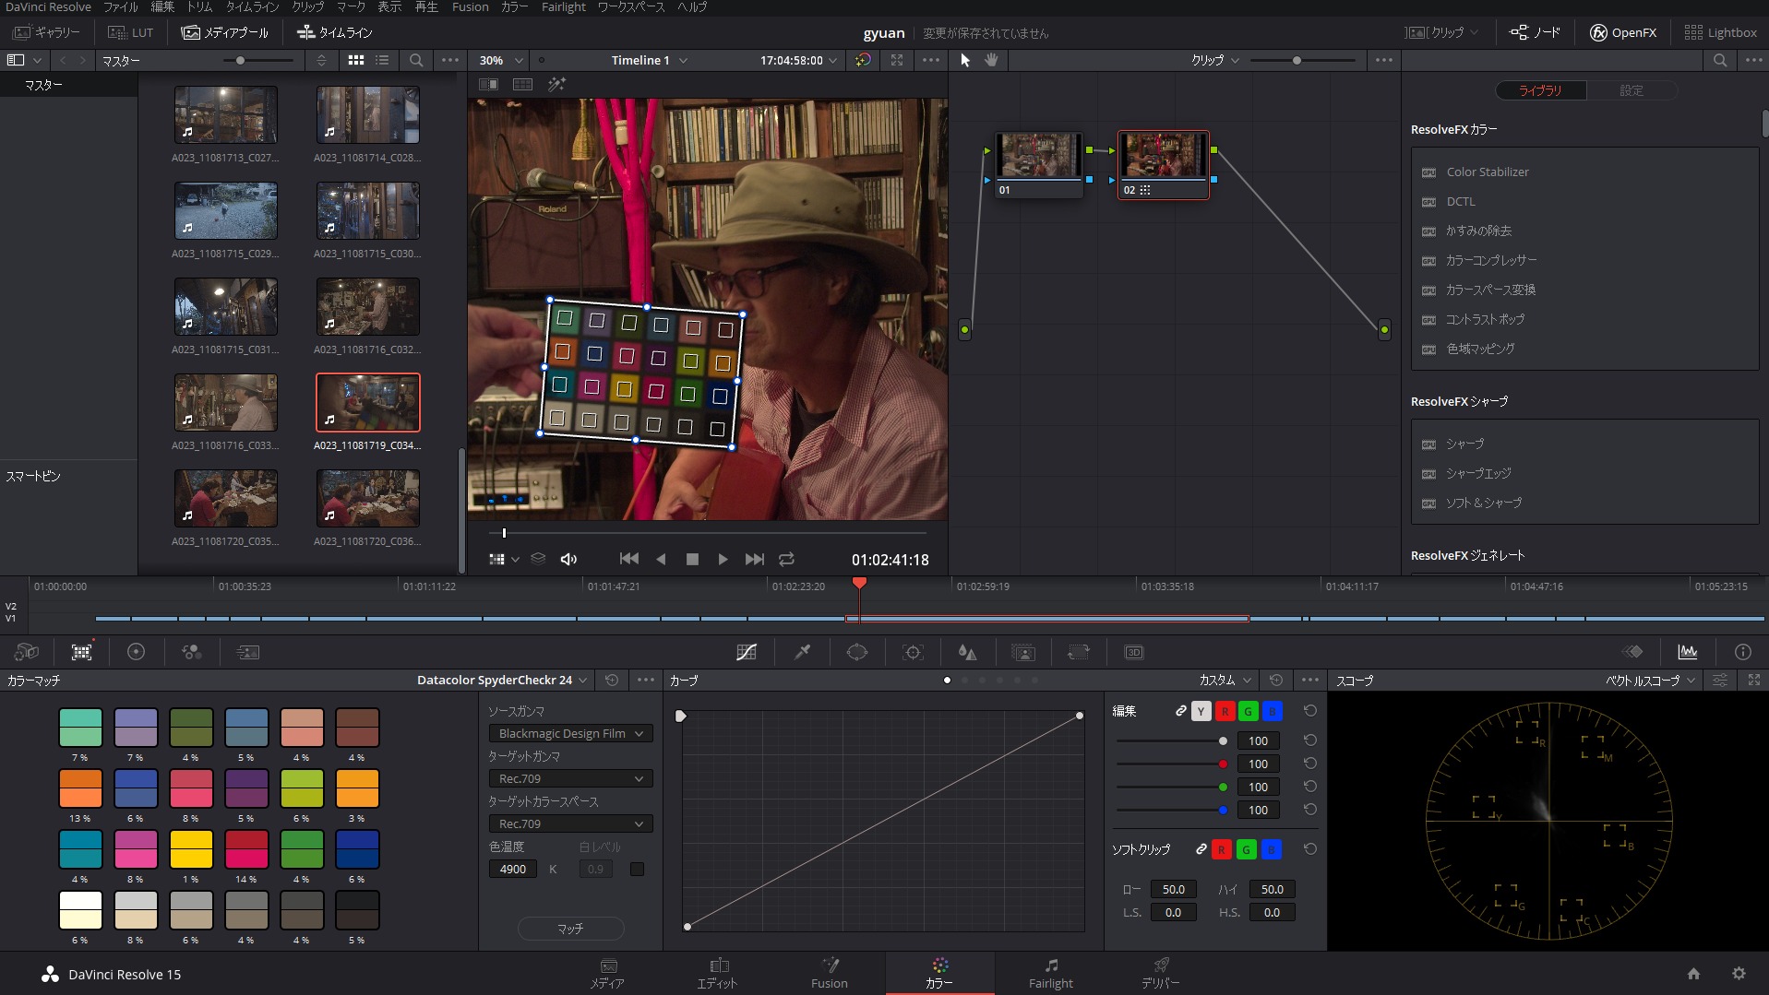Open the Power Window palette
Image resolution: width=1769 pixels, height=995 pixels.
tap(857, 652)
